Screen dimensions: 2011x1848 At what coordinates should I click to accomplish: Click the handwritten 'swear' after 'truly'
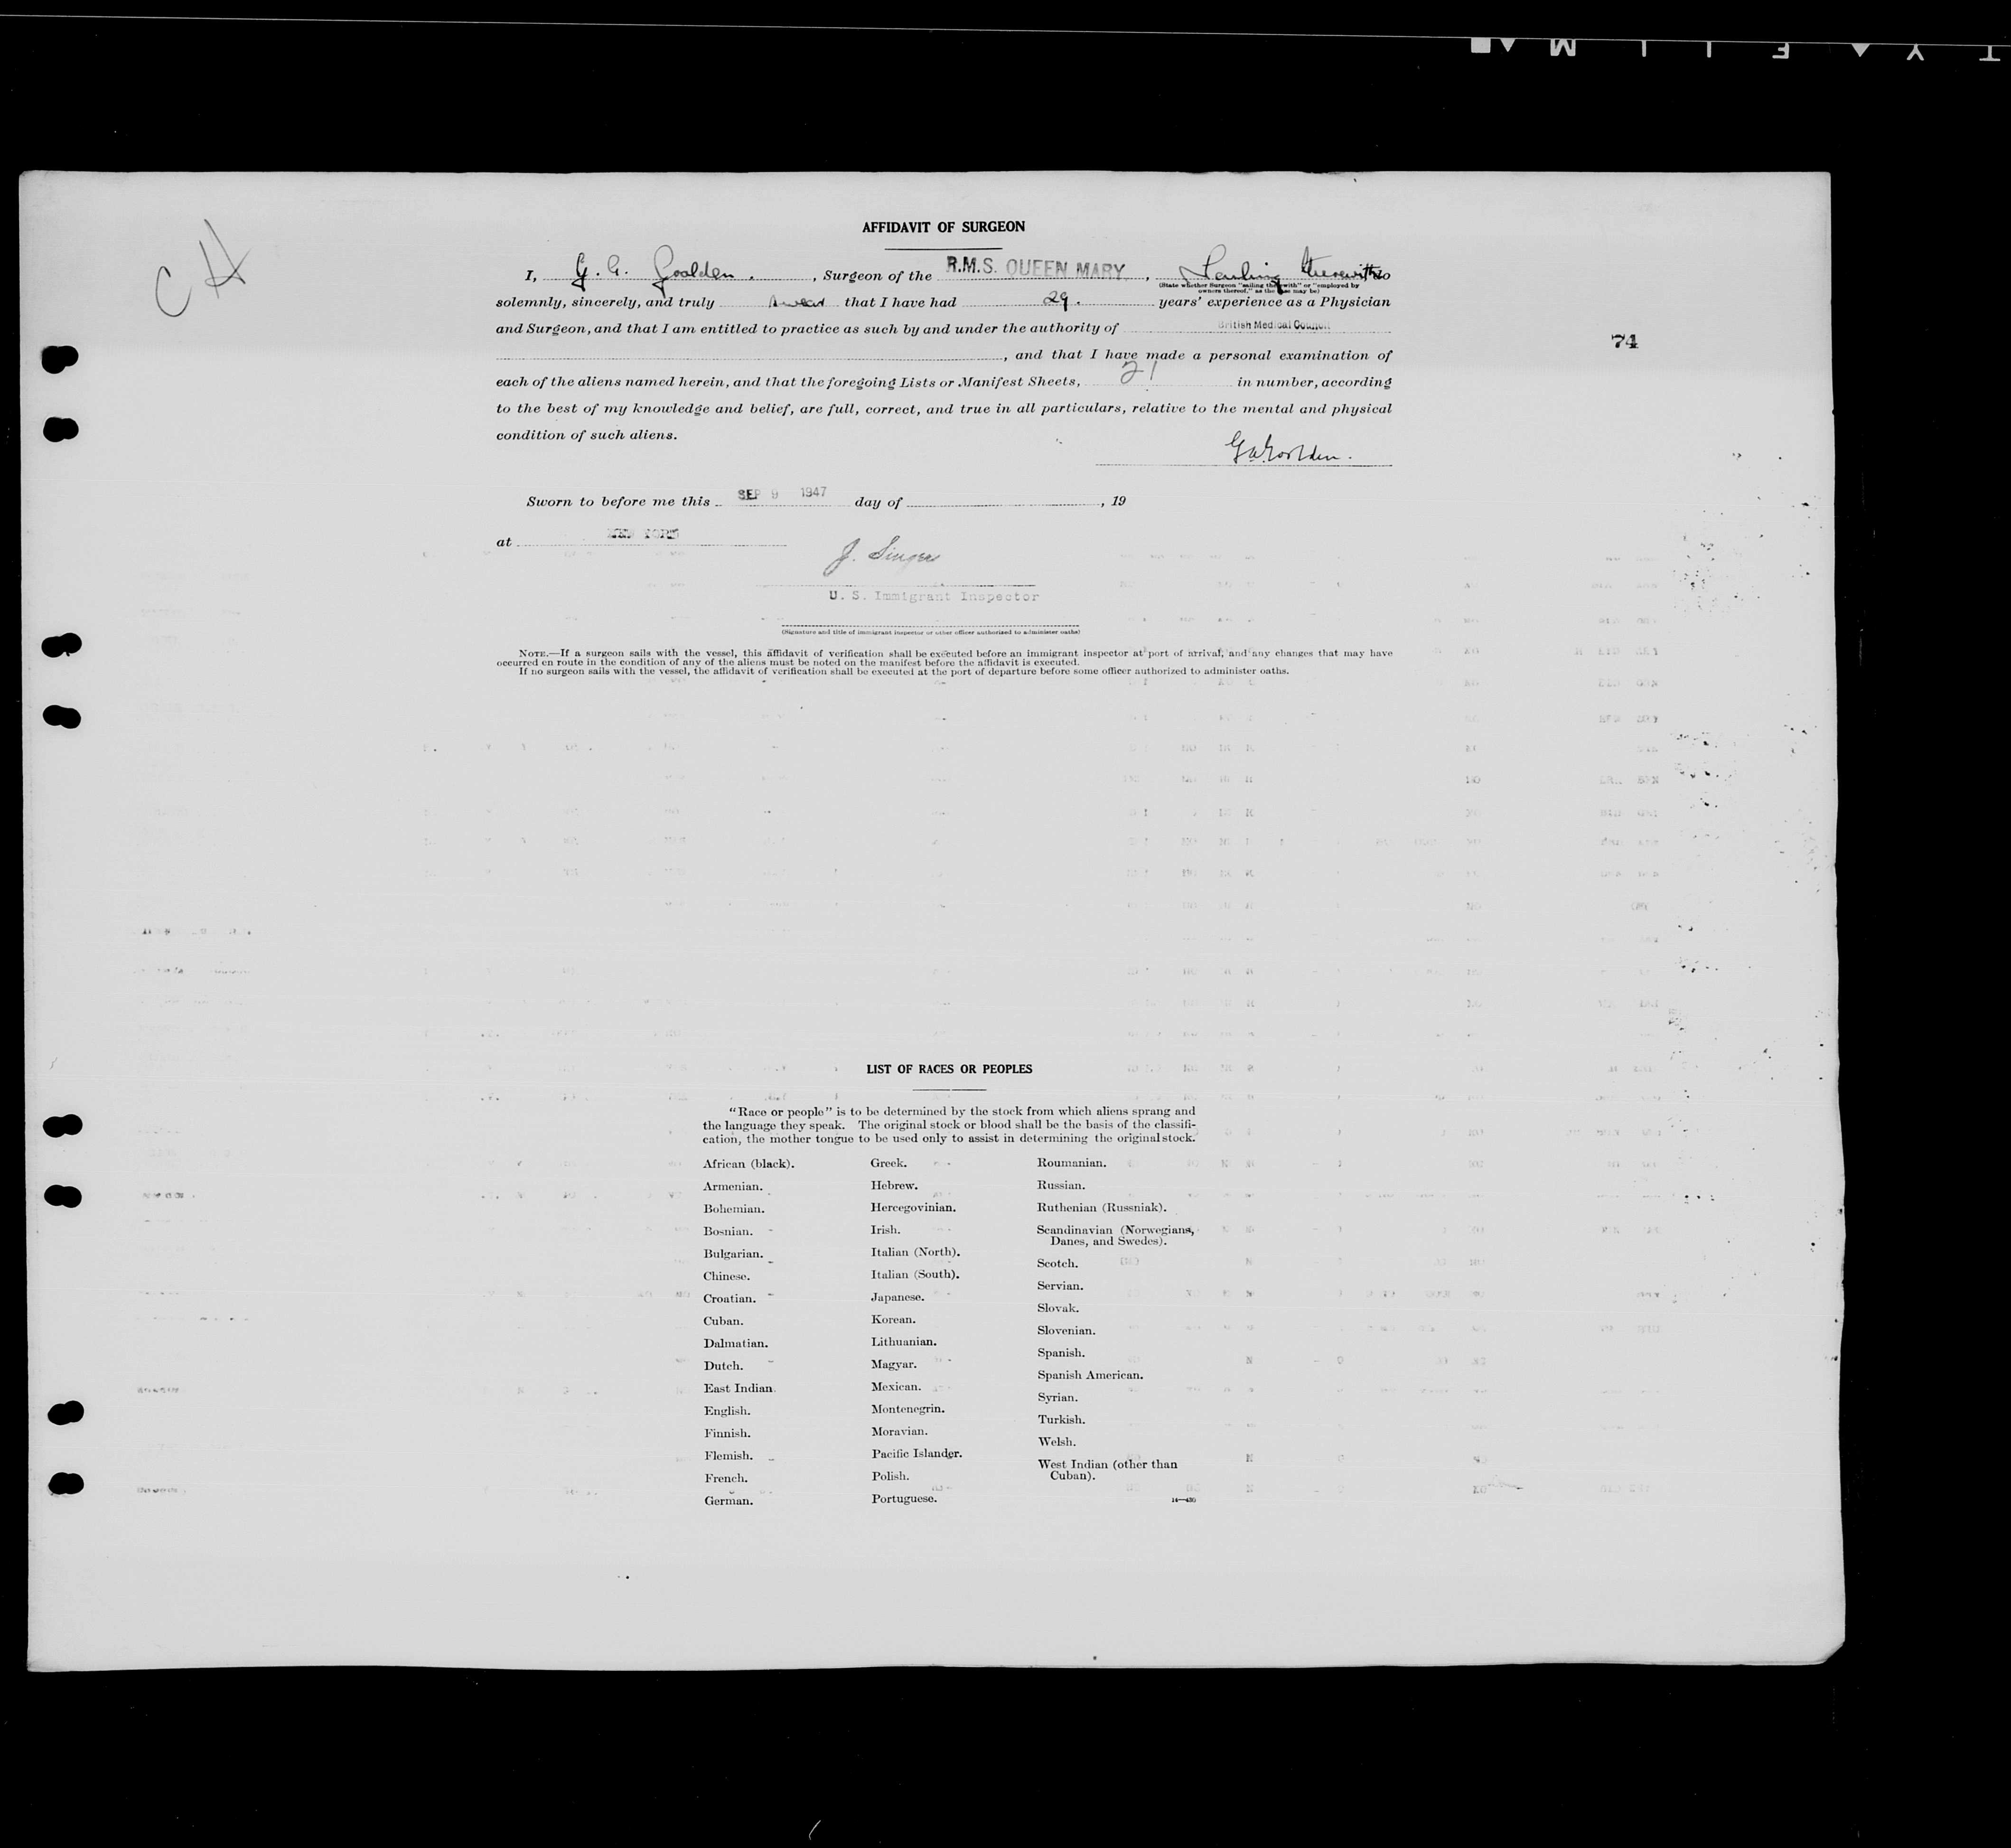[798, 301]
